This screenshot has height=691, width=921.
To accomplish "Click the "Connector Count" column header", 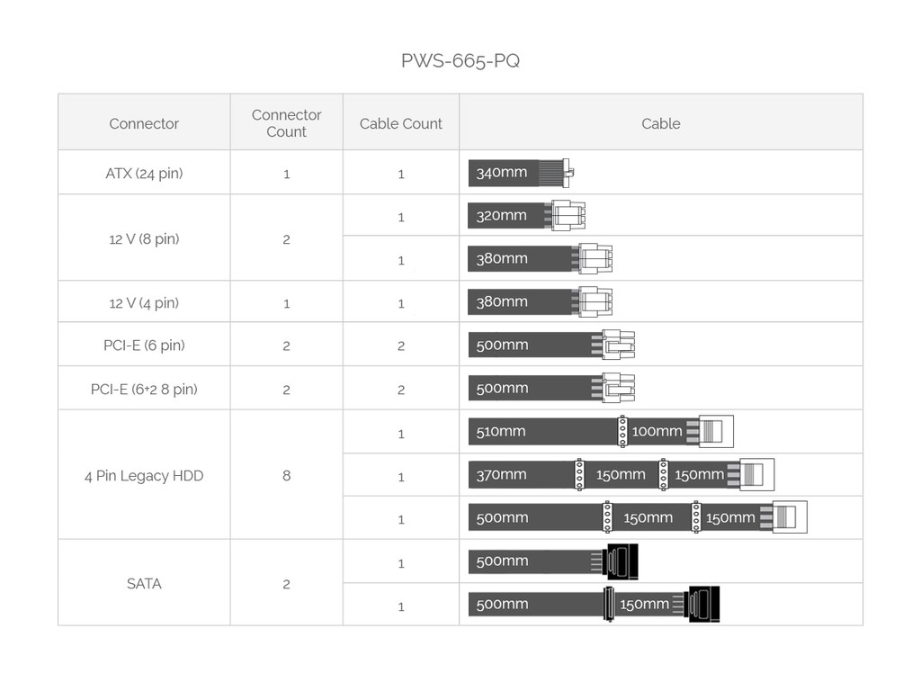I will click(286, 123).
